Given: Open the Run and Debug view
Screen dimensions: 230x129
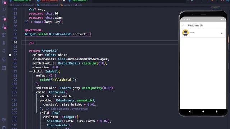Looking at the screenshot, I should coord(4,27).
